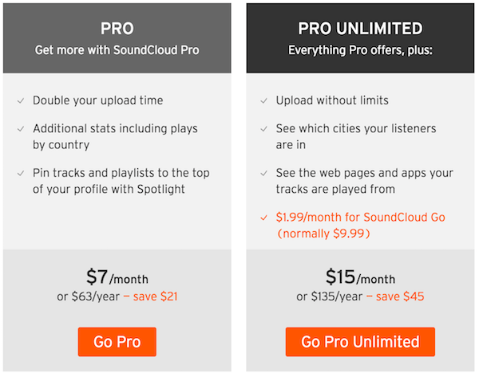Click checkmark beside Pin tracks and playlists
This screenshot has height=373, width=479.
click(x=21, y=173)
